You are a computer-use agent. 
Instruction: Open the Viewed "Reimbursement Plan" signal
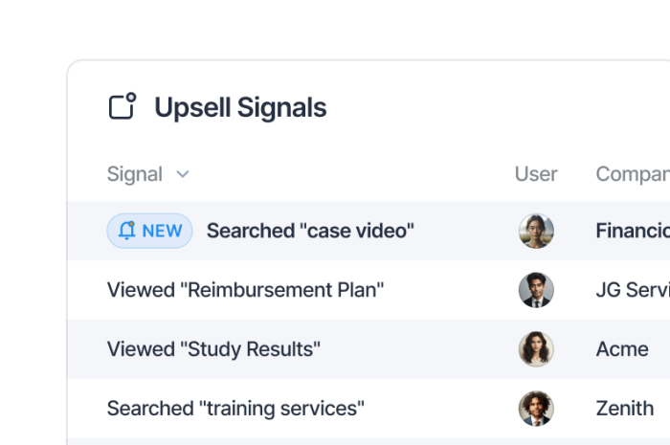point(245,290)
